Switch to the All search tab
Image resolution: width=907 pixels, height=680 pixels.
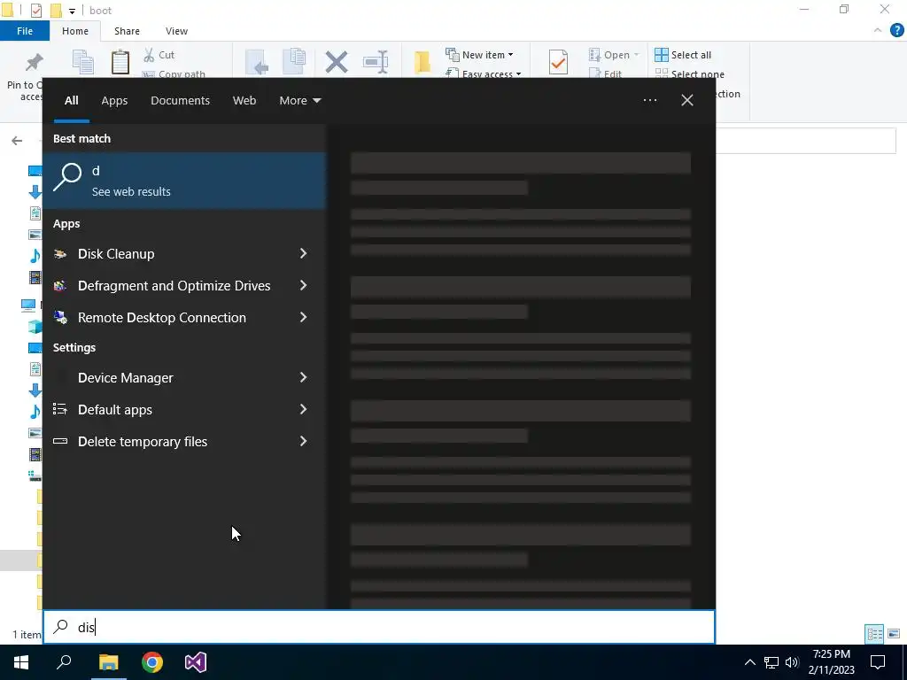(x=71, y=101)
